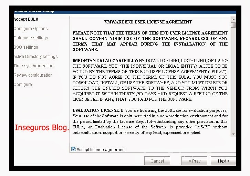The height and width of the screenshot is (176, 250).
Task: Open the Database settings step
Action: pos(31,38)
